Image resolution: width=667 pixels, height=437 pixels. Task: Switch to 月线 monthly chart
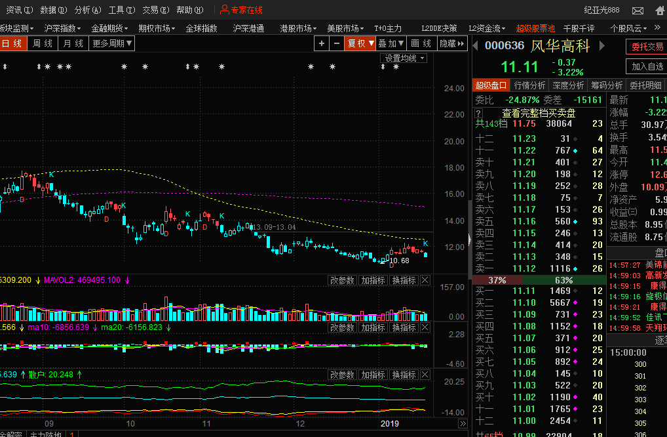73,43
